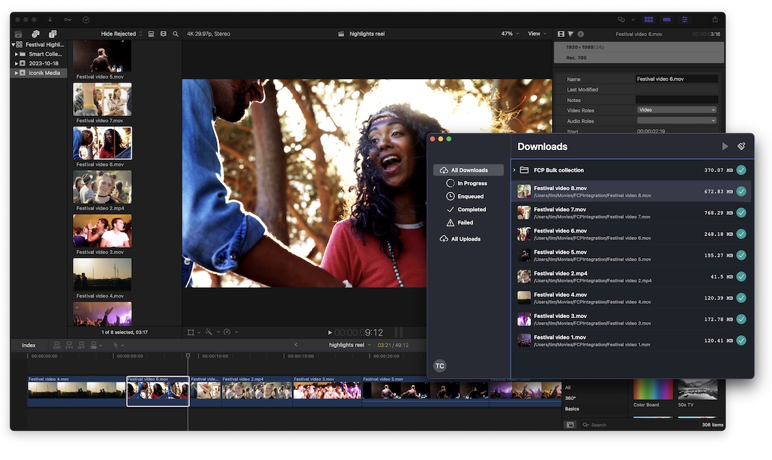
Task: Toggle the green checkmark on Festival video 8.mov
Action: 741,191
